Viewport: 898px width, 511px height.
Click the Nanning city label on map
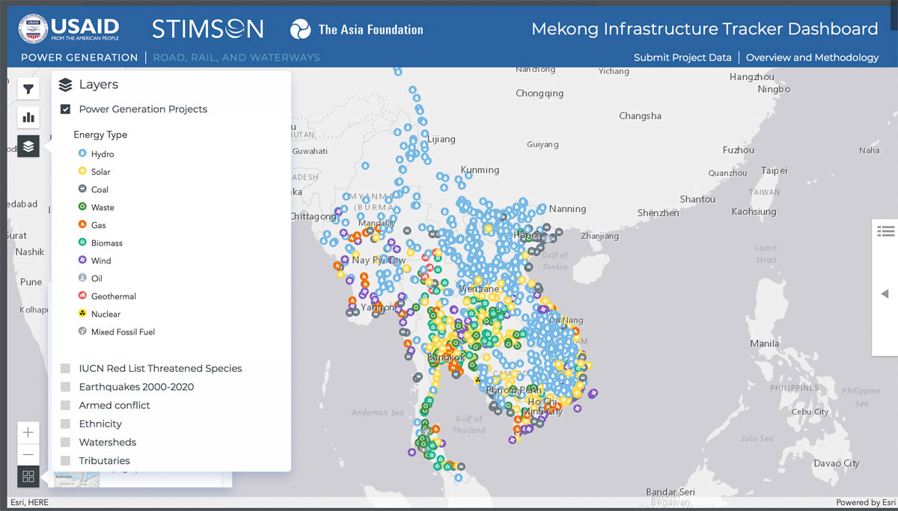(x=567, y=209)
